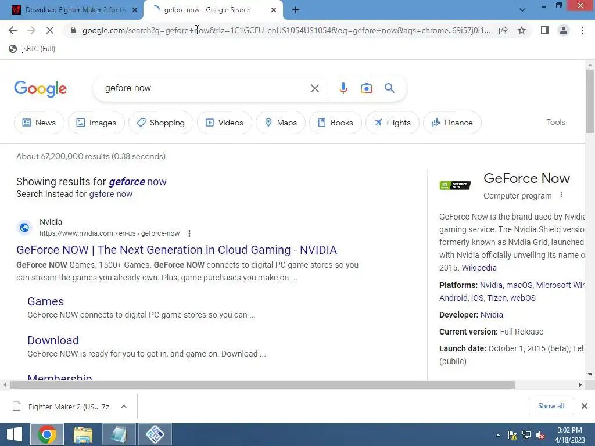Click the Nvidia site globe favicon

[24, 228]
